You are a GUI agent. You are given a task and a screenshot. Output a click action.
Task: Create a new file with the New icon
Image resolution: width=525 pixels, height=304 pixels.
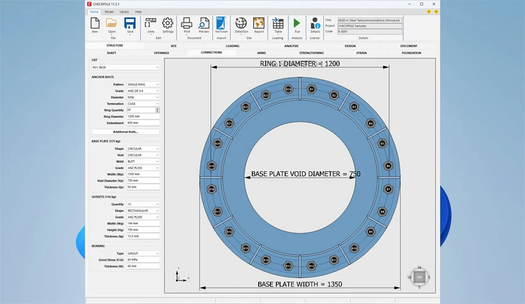[95, 25]
